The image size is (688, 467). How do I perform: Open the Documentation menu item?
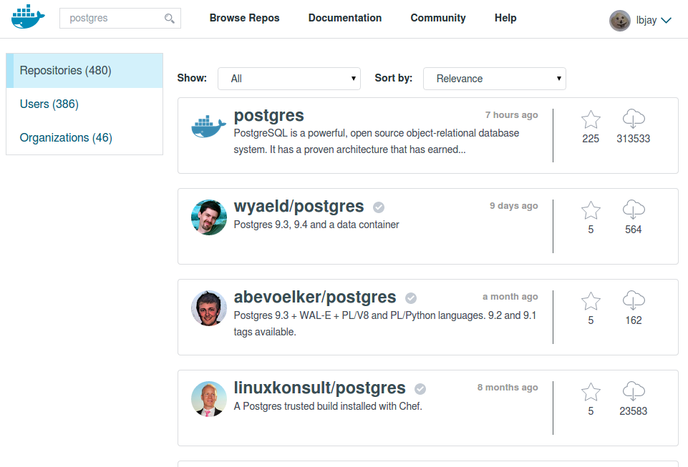coord(345,18)
